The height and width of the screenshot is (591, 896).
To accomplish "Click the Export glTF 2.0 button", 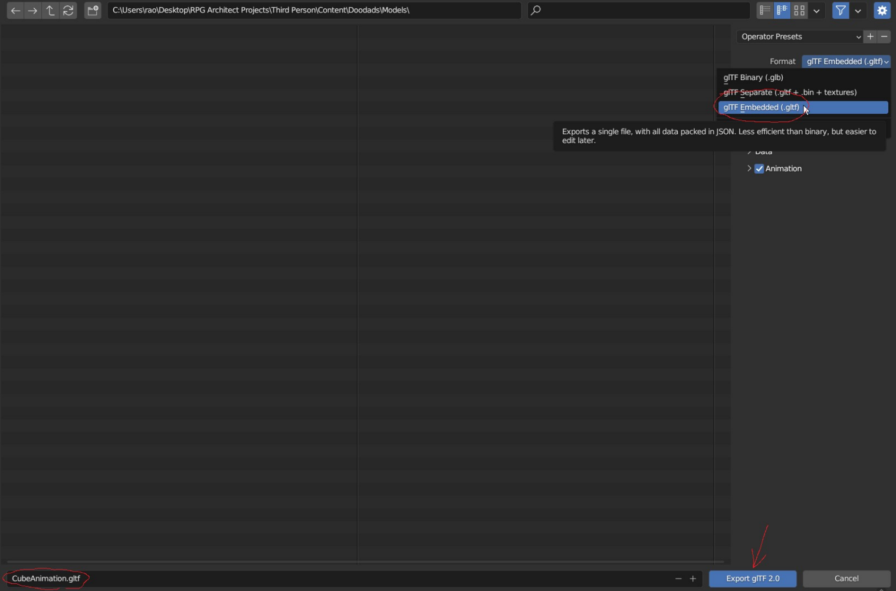I will click(752, 579).
